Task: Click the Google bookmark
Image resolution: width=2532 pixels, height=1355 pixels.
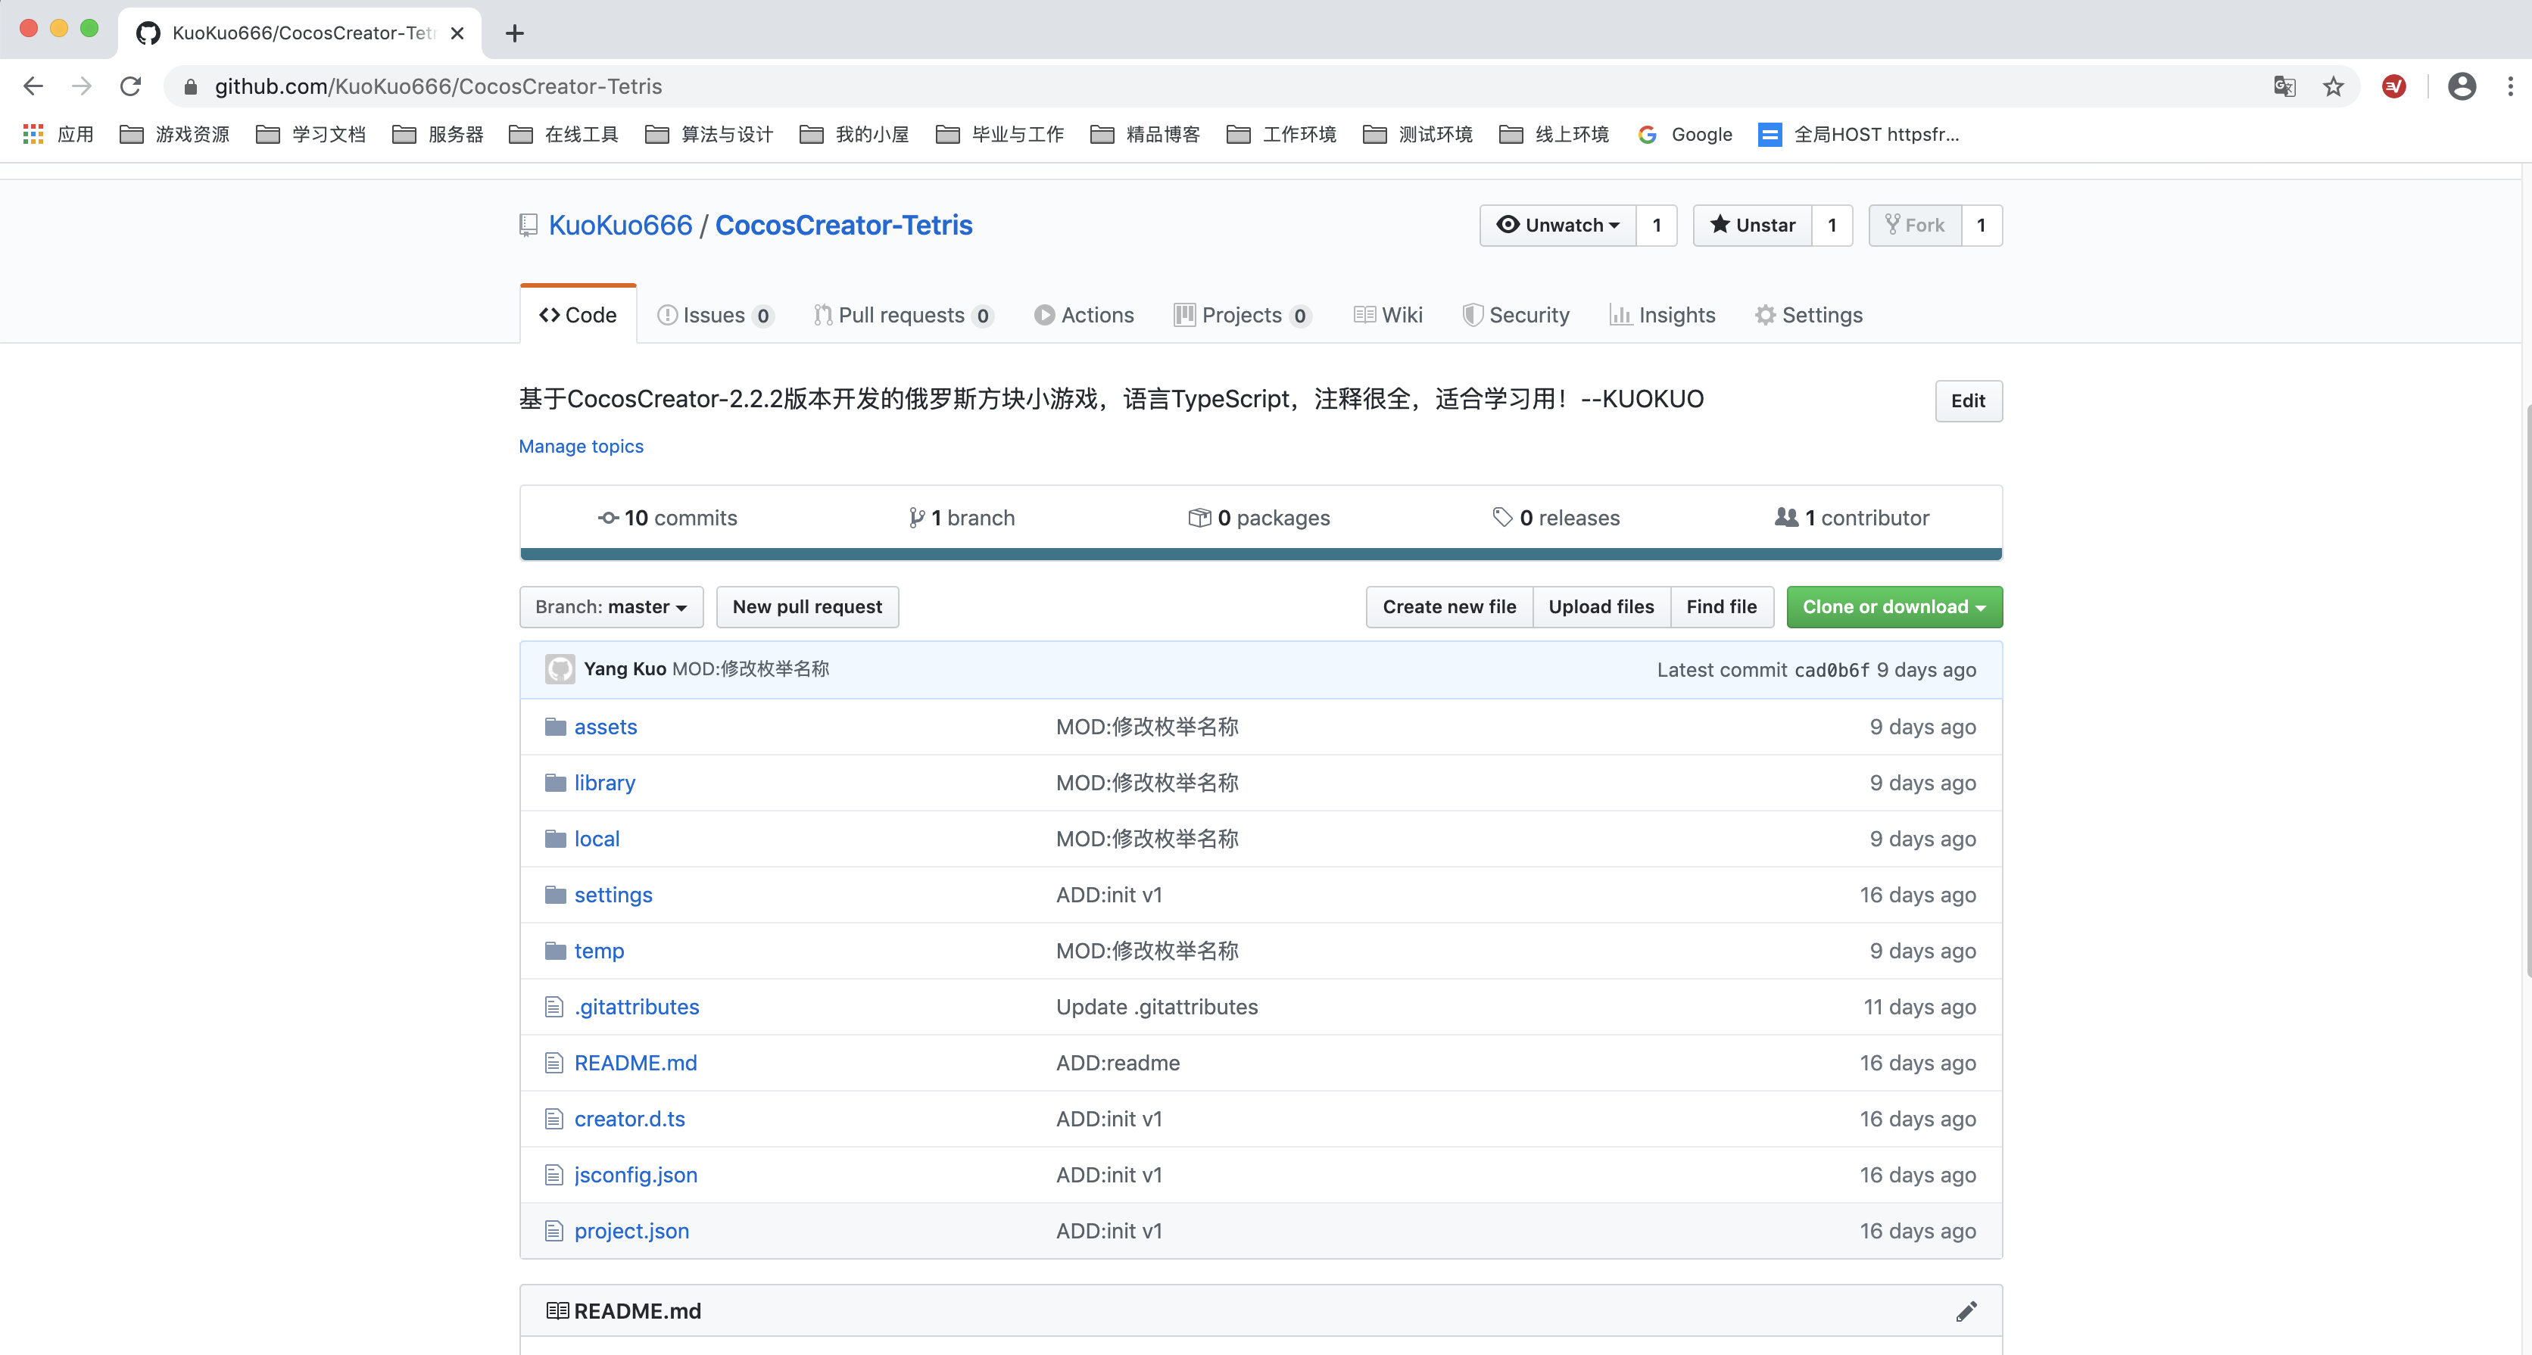Action: point(1685,135)
